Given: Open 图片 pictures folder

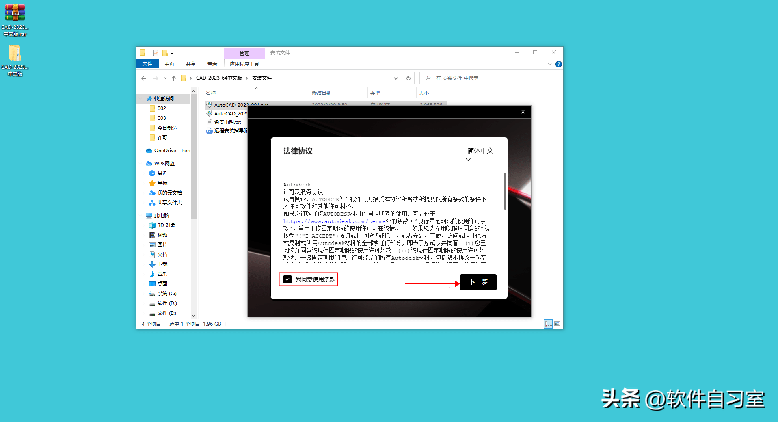Looking at the screenshot, I should 158,245.
